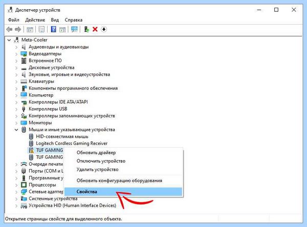Expand Контроллеры IDE ATA/ATAPI category
The width and height of the screenshot is (307, 227).
(x=16, y=102)
